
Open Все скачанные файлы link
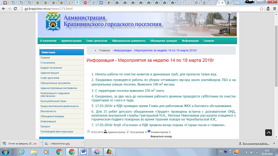pos(256,143)
